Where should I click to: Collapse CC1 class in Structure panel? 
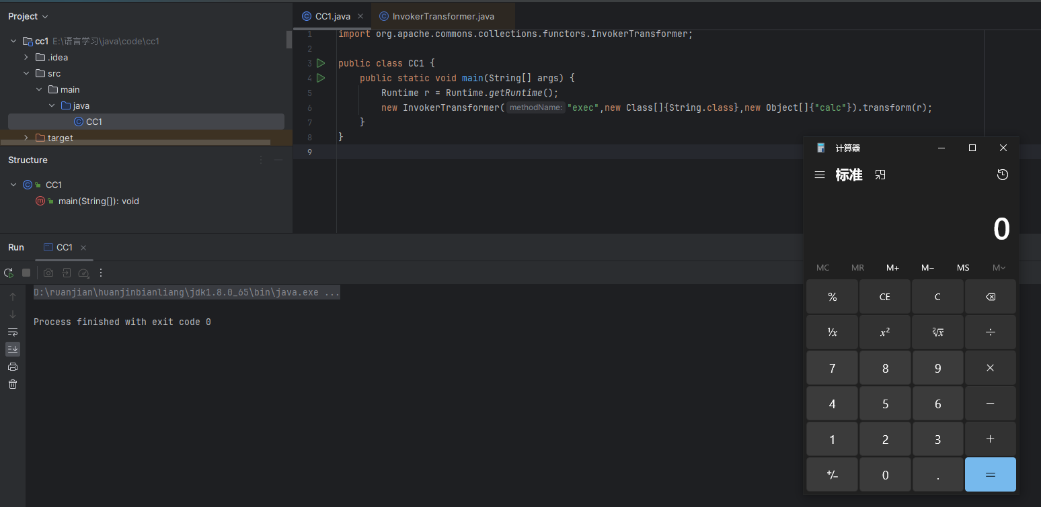pyautogui.click(x=13, y=185)
